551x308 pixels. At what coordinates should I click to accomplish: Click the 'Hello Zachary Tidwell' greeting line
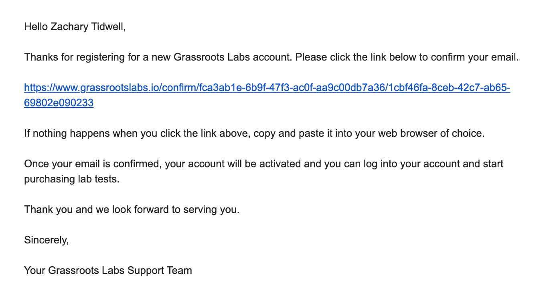pyautogui.click(x=75, y=27)
